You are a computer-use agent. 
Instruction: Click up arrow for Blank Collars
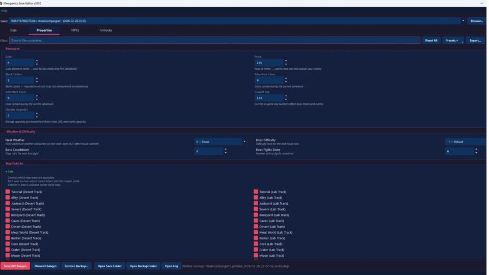click(37, 78)
